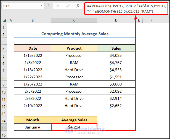Select column B header
170x139 pixels.
point(33,20)
